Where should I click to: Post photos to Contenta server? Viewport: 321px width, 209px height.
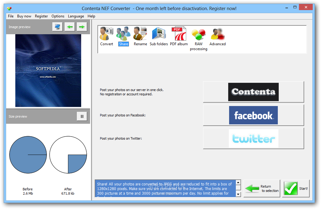click(x=253, y=92)
